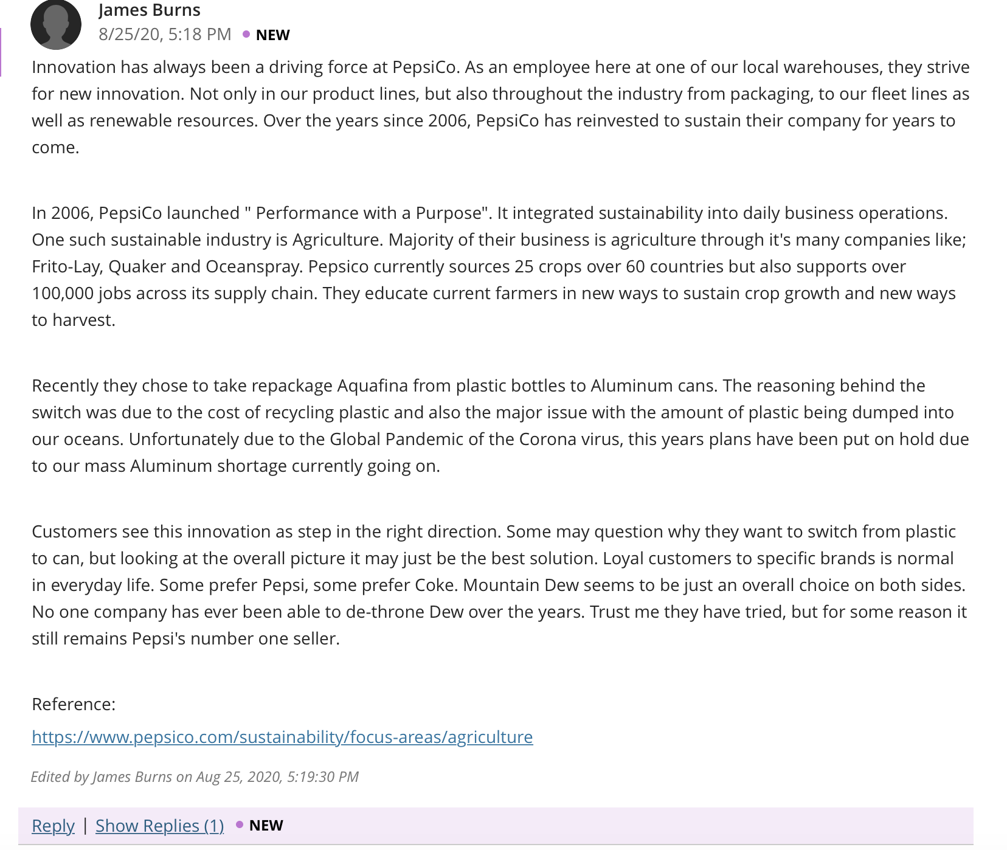Screen dimensions: 1007x850
Task: Click the paragraph beginning 'Innovation has always been'
Action: pyautogui.click(x=500, y=107)
